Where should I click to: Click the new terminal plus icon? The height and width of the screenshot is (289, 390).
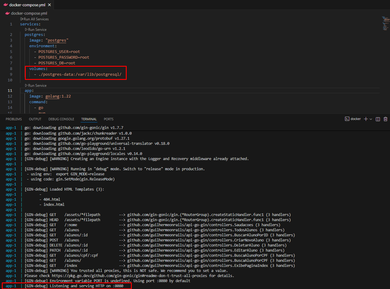(x=365, y=119)
